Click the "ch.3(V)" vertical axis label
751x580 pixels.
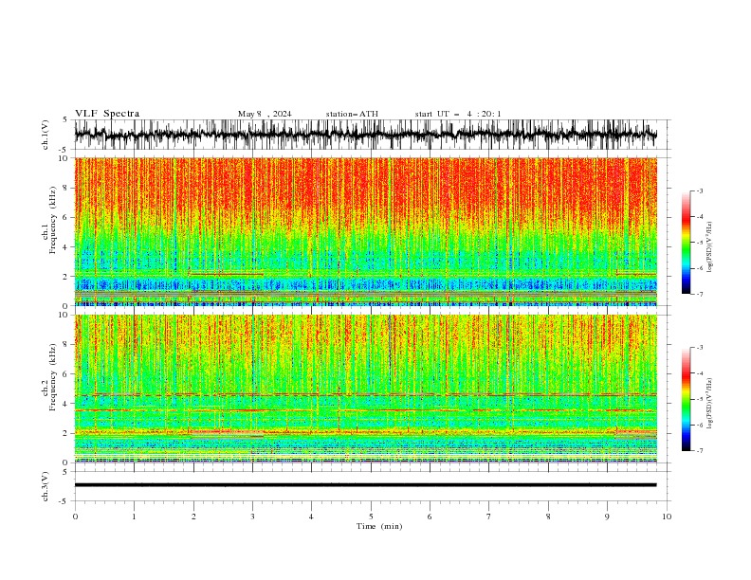coord(46,486)
